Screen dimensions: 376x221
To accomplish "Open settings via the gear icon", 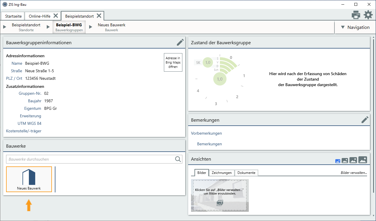I will pyautogui.click(x=368, y=15).
